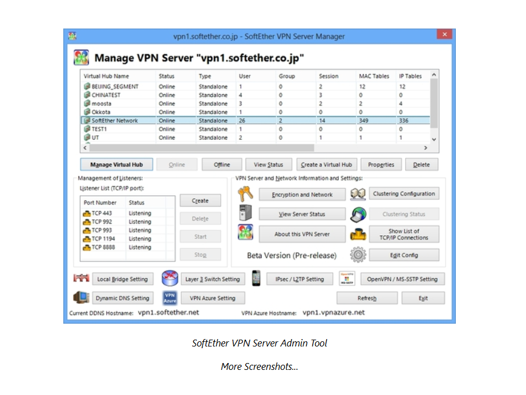The image size is (526, 395).
Task: Open the More Screenshots link
Action: click(x=260, y=366)
